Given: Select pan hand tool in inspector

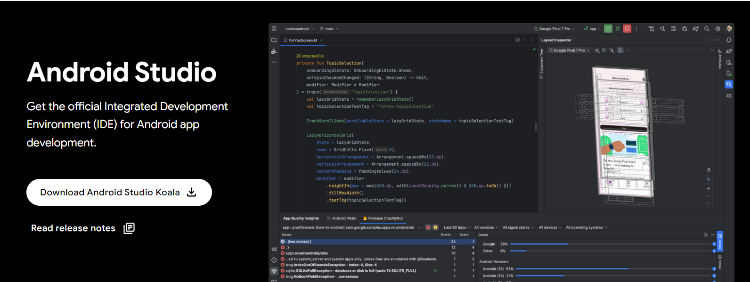Looking at the screenshot, I should pyautogui.click(x=709, y=170).
